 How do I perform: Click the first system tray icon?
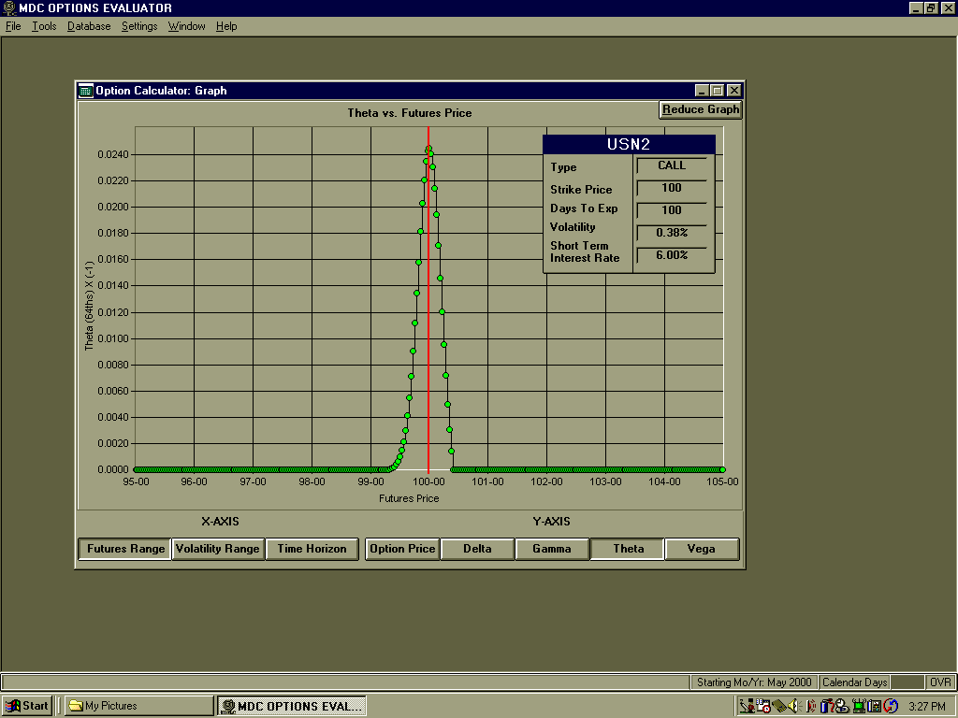(x=747, y=706)
